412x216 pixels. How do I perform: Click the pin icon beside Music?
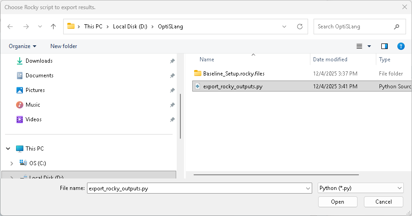tap(173, 105)
